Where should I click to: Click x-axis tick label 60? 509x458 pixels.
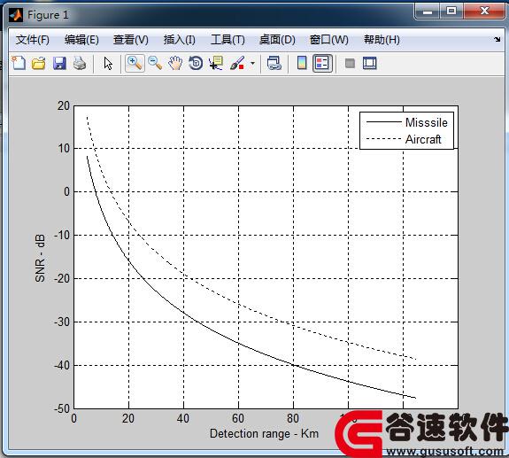click(238, 418)
